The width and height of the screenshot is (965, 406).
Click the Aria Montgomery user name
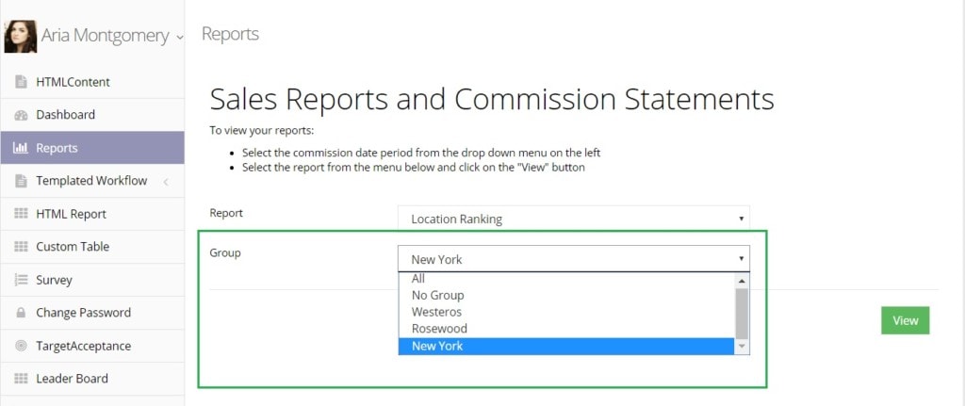105,36
